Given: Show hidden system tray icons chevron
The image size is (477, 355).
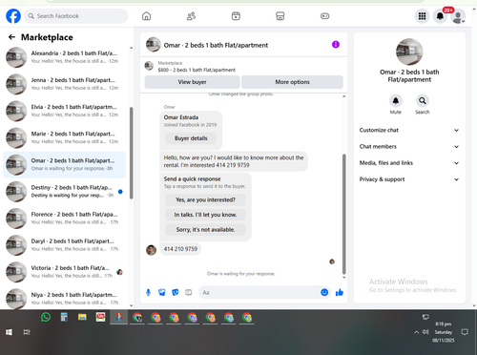Looking at the screenshot, I should (416, 332).
